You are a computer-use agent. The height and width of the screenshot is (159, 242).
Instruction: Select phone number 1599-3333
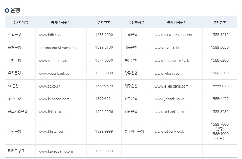point(104,151)
